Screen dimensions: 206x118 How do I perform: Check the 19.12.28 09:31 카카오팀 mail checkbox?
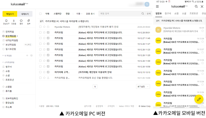pyautogui.click(x=40, y=32)
